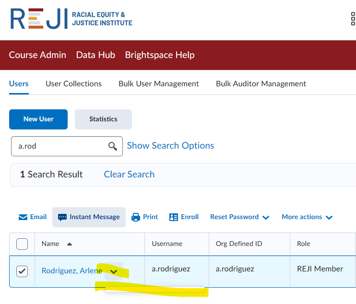Click the Print action label
The width and height of the screenshot is (356, 304).
pyautogui.click(x=150, y=217)
